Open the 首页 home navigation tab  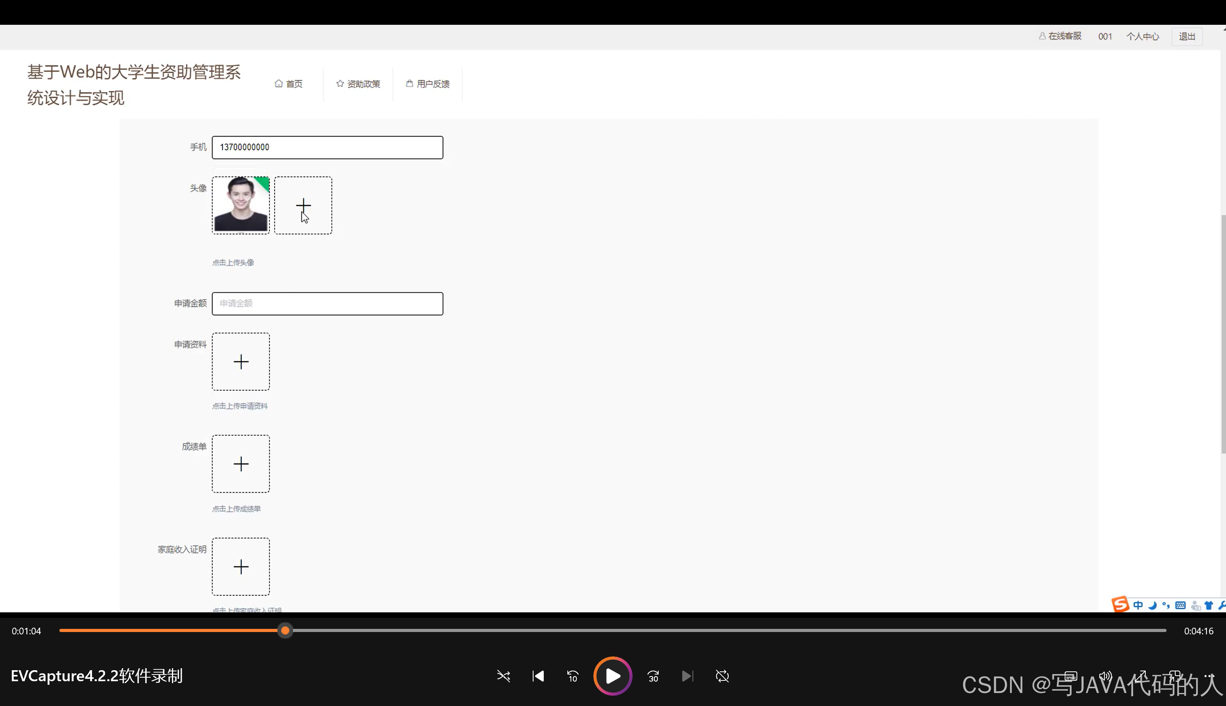click(x=289, y=84)
